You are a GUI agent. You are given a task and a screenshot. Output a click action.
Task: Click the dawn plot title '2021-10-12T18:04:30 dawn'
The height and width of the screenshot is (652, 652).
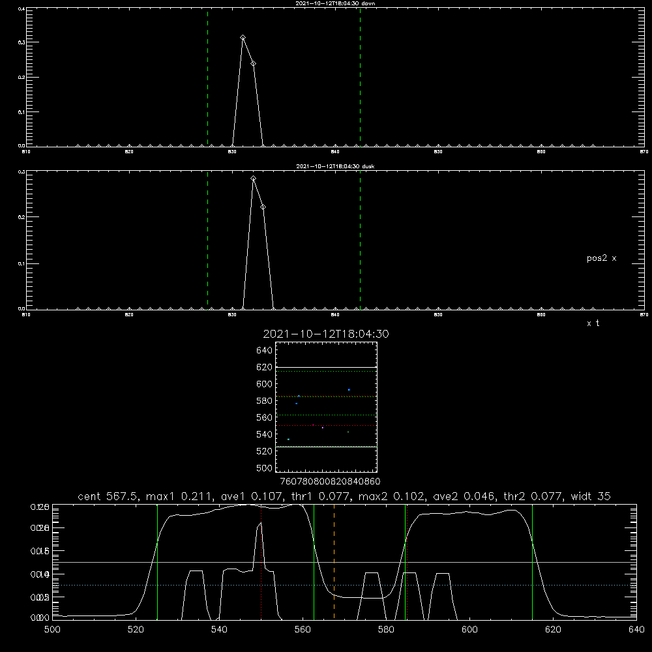335,3
